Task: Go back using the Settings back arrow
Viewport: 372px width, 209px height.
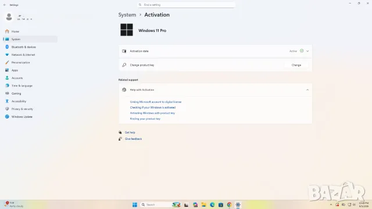Action: [x=5, y=5]
